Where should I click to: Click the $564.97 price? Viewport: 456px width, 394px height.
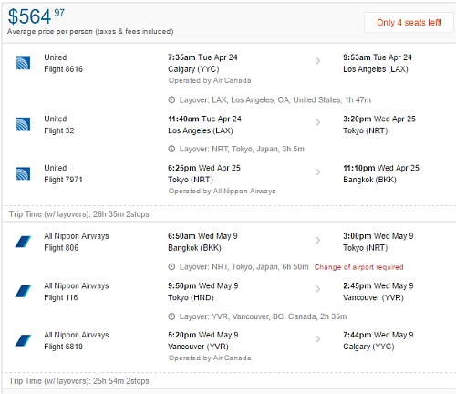click(x=36, y=16)
